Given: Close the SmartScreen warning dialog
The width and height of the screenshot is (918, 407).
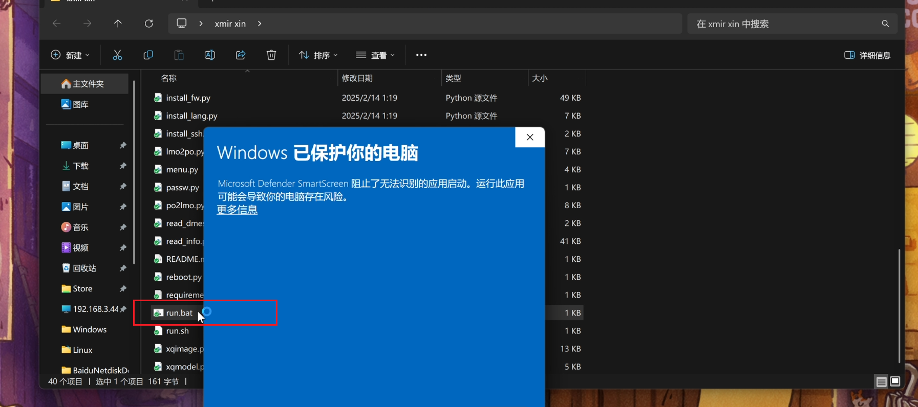Looking at the screenshot, I should coord(530,137).
